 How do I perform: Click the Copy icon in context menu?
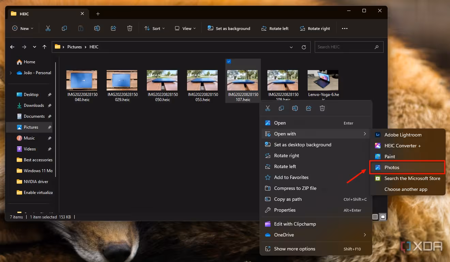tap(281, 108)
